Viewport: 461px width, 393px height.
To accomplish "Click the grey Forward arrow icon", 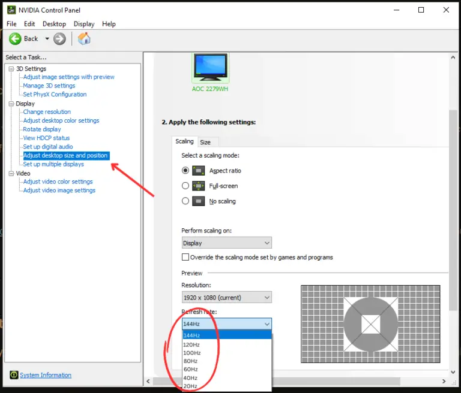I will coord(59,39).
